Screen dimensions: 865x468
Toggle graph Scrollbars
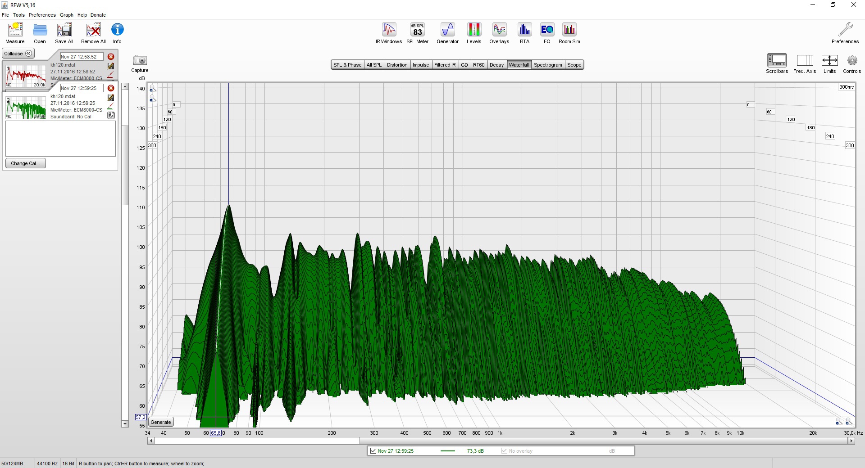[777, 63]
